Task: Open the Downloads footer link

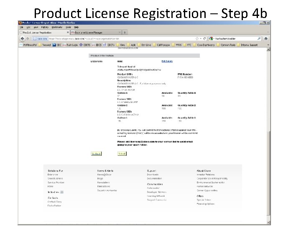Action: pos(153,175)
